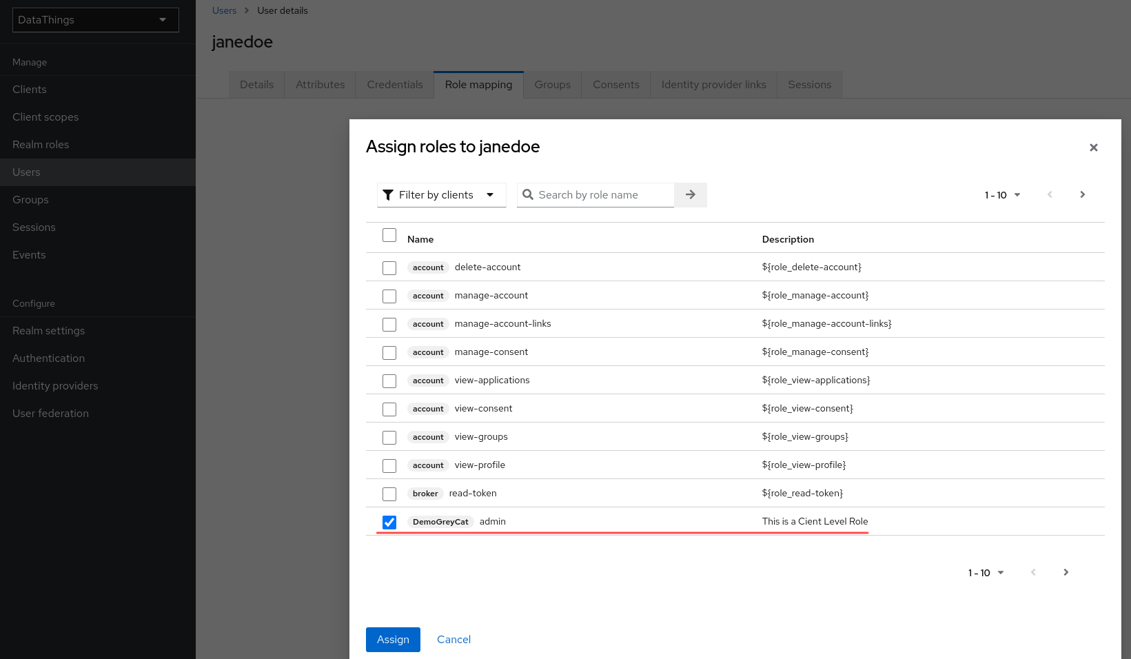Switch to the Groups tab

click(553, 85)
